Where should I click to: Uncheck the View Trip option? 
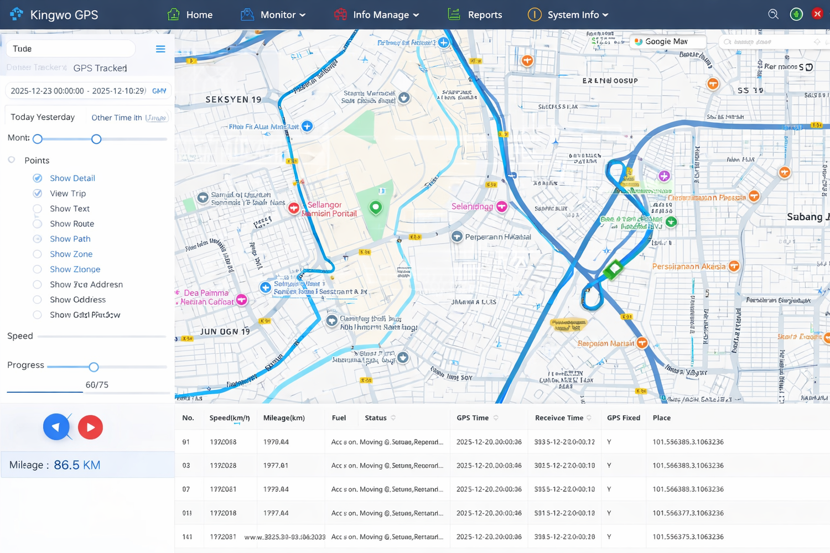pyautogui.click(x=38, y=194)
